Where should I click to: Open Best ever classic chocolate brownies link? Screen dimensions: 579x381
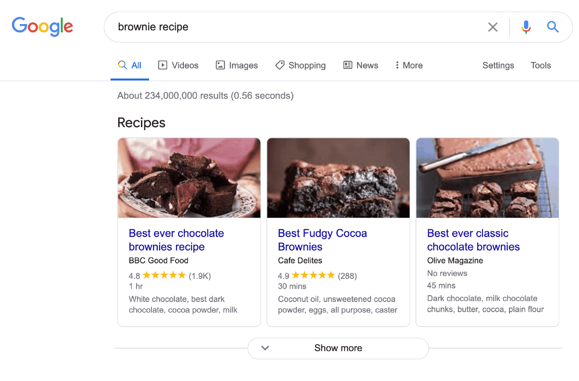pos(473,240)
